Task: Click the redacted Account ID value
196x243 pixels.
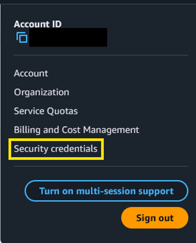Action: point(68,37)
